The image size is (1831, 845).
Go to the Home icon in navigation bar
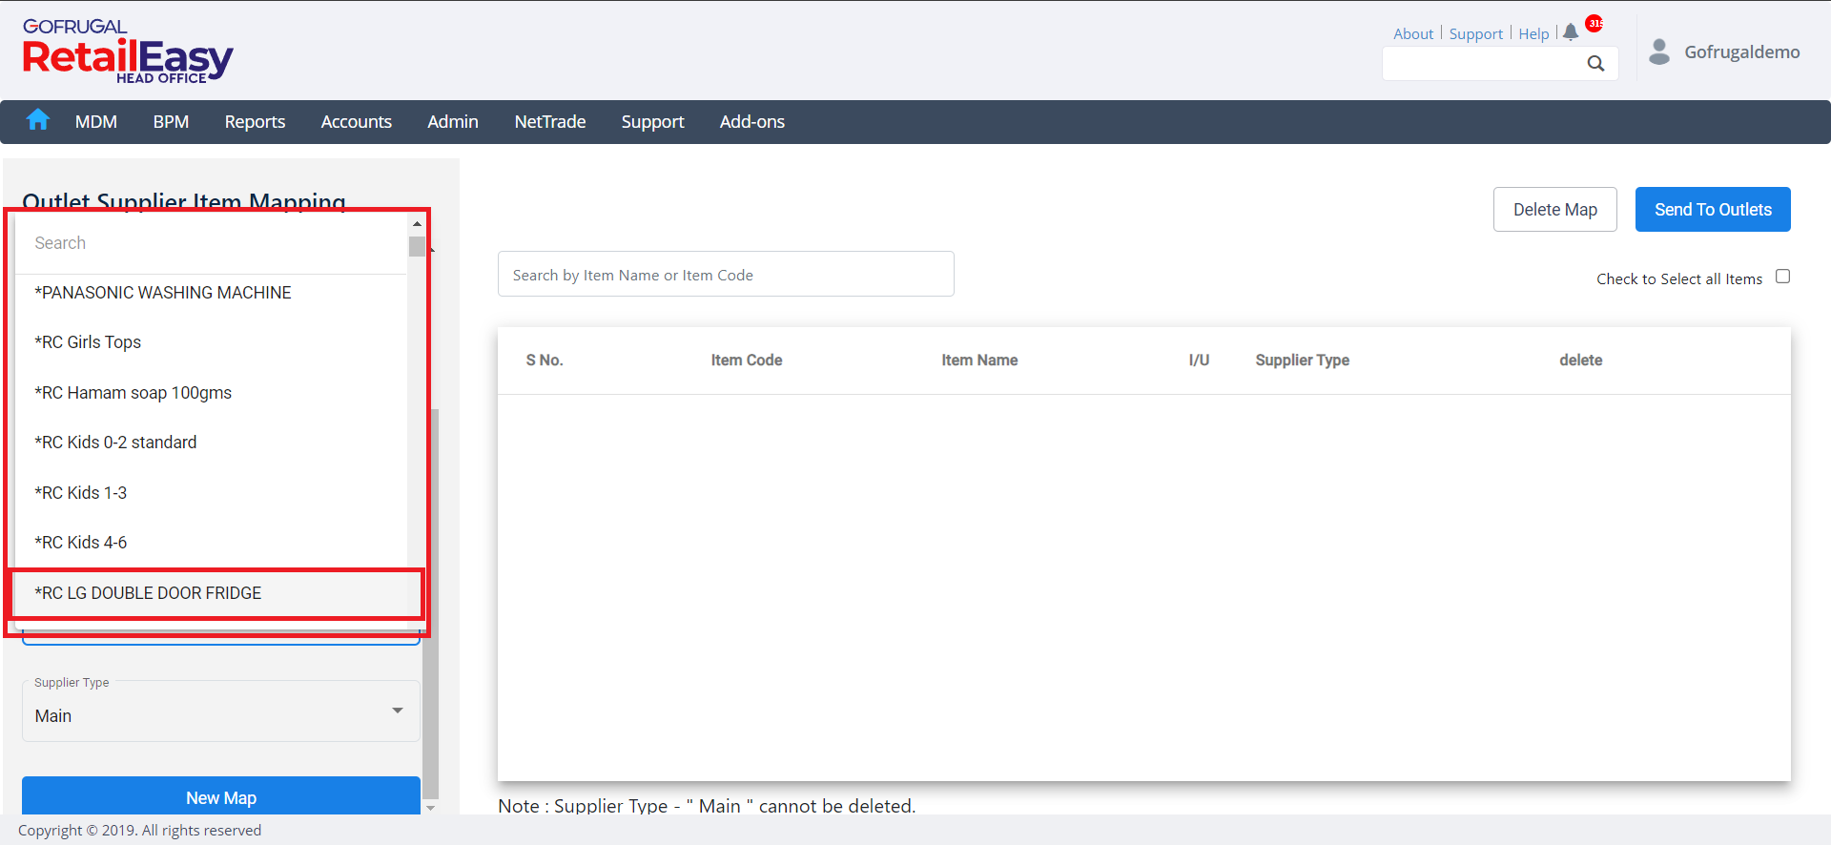tap(38, 120)
